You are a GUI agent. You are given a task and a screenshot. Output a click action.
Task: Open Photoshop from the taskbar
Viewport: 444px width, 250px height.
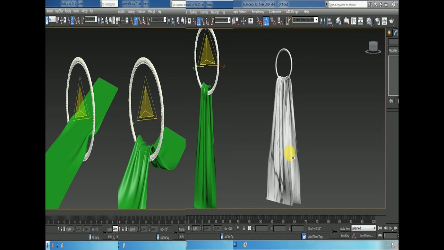pyautogui.click(x=235, y=245)
